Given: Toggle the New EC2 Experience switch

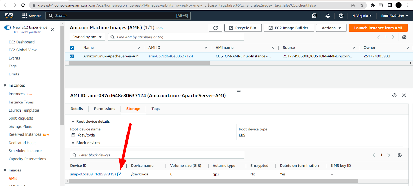Looking at the screenshot, I should [7, 27].
